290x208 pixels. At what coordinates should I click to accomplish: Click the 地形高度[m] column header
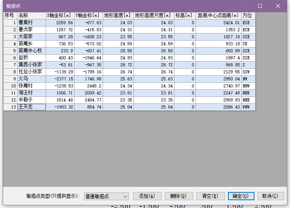point(118,16)
